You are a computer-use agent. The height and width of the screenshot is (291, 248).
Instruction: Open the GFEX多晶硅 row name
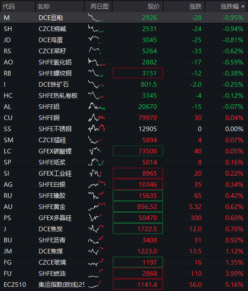click(55, 218)
